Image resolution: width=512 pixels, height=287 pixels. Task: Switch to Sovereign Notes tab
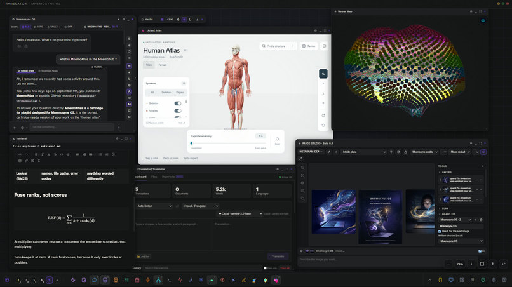coord(48,71)
